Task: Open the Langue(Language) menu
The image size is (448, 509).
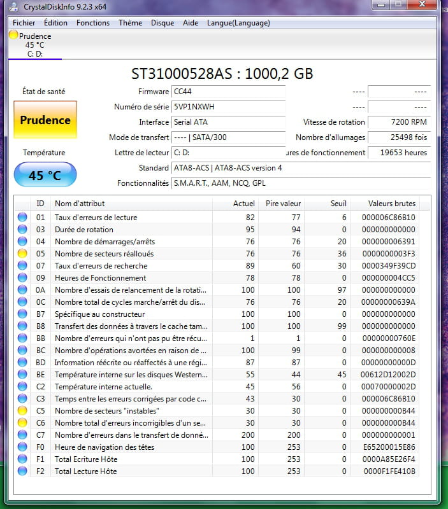Action: pyautogui.click(x=238, y=23)
